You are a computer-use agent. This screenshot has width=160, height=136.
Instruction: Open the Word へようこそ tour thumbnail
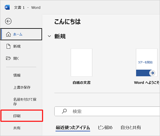click(x=147, y=63)
